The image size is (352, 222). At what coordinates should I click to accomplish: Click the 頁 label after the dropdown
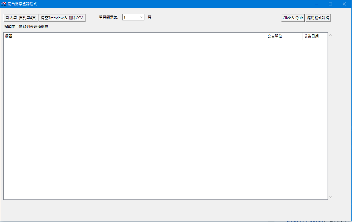150,17
